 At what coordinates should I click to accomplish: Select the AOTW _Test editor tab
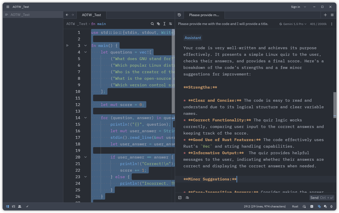[91, 15]
